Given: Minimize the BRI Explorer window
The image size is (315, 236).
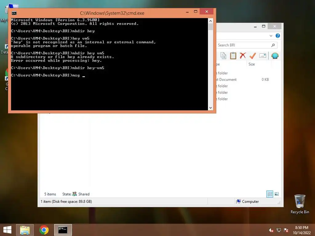Looking at the screenshot, I should point(255,26).
